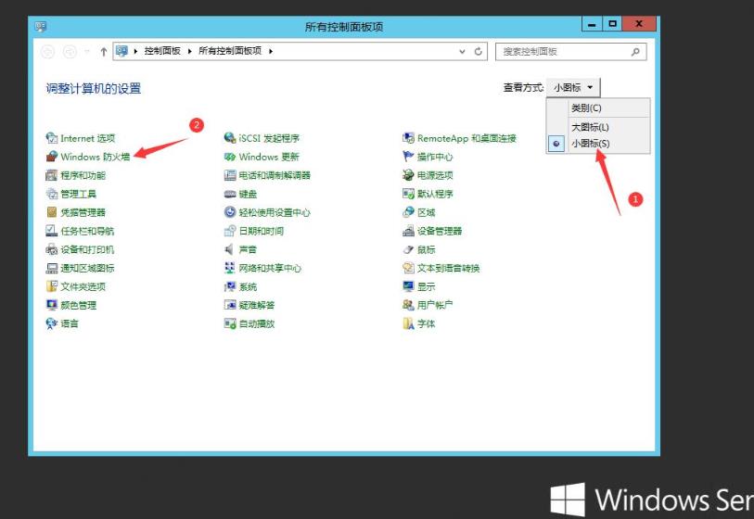Viewport: 754px width, 519px height.
Task: Open the 区域 link
Action: click(426, 212)
